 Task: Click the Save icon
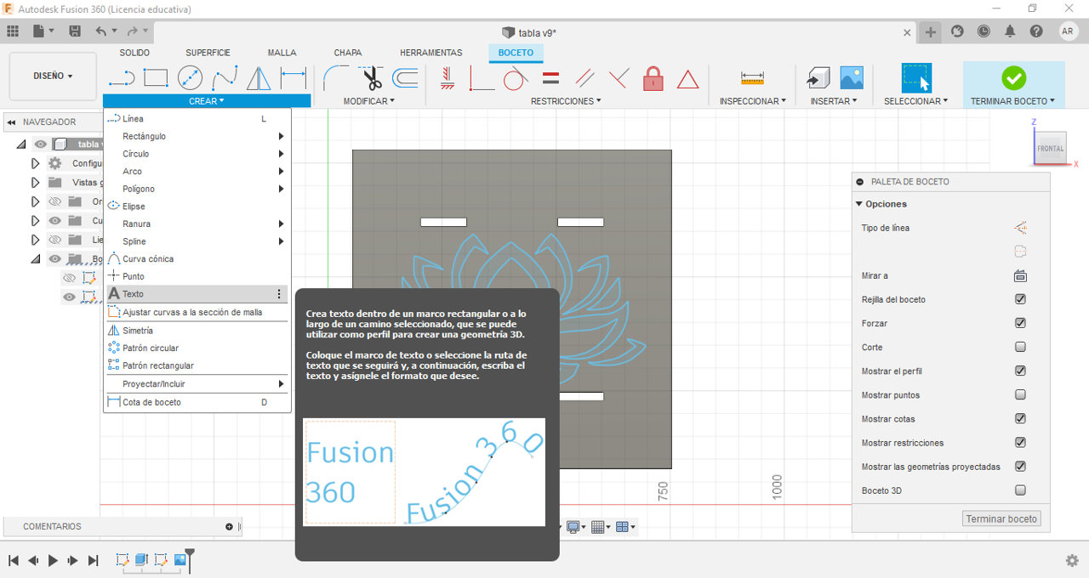(75, 31)
